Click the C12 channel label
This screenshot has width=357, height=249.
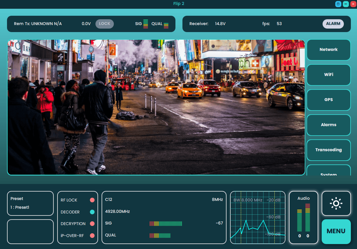[109, 200]
